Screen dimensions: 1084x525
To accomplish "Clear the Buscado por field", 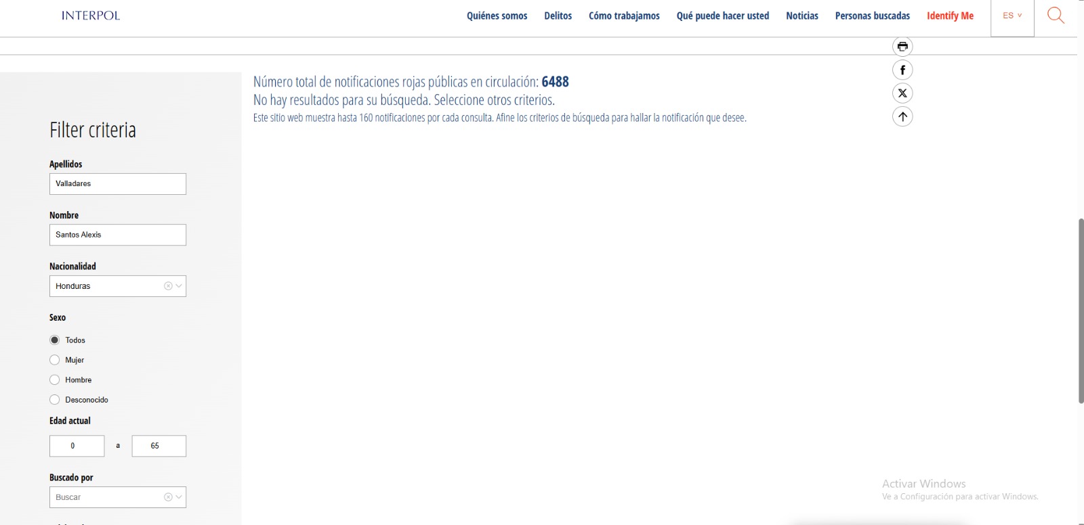I will (x=168, y=497).
